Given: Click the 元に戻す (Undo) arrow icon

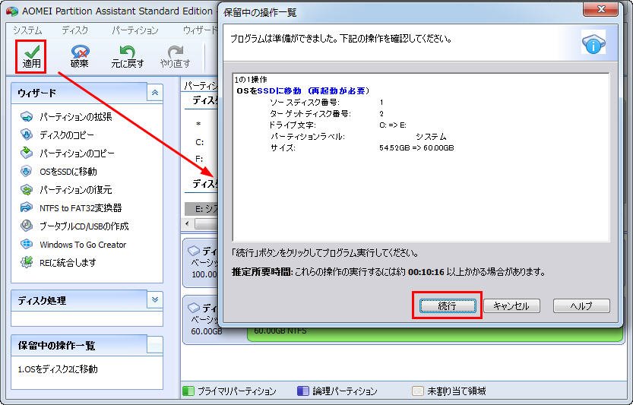Looking at the screenshot, I should point(128,51).
